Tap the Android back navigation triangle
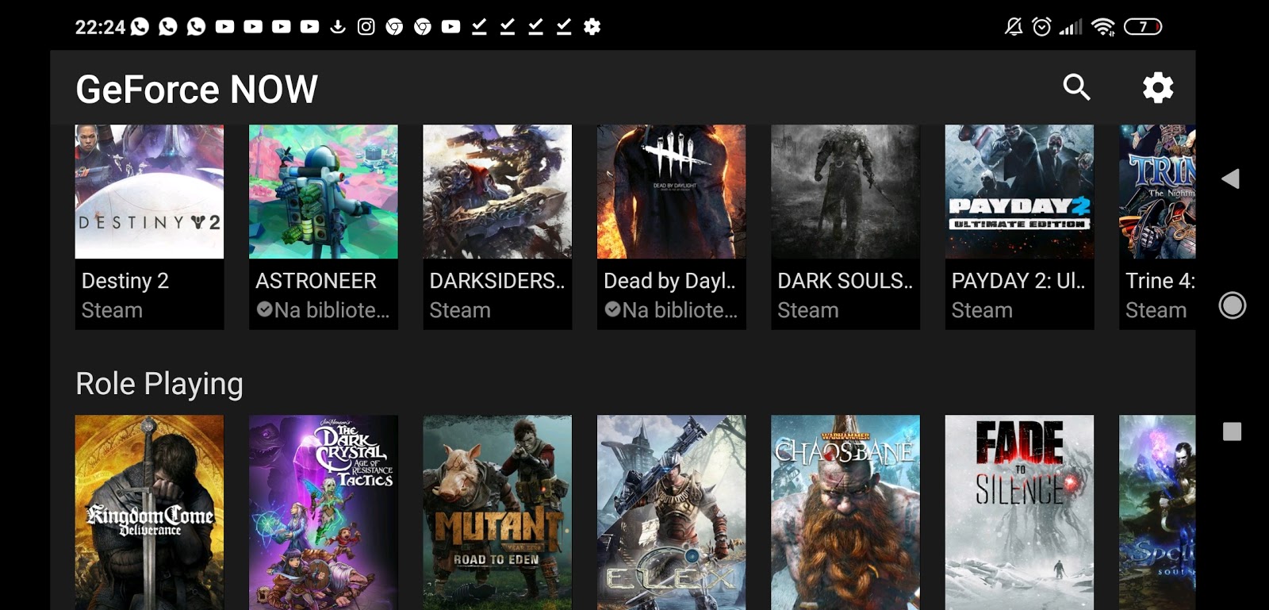Image resolution: width=1269 pixels, height=610 pixels. [1231, 178]
